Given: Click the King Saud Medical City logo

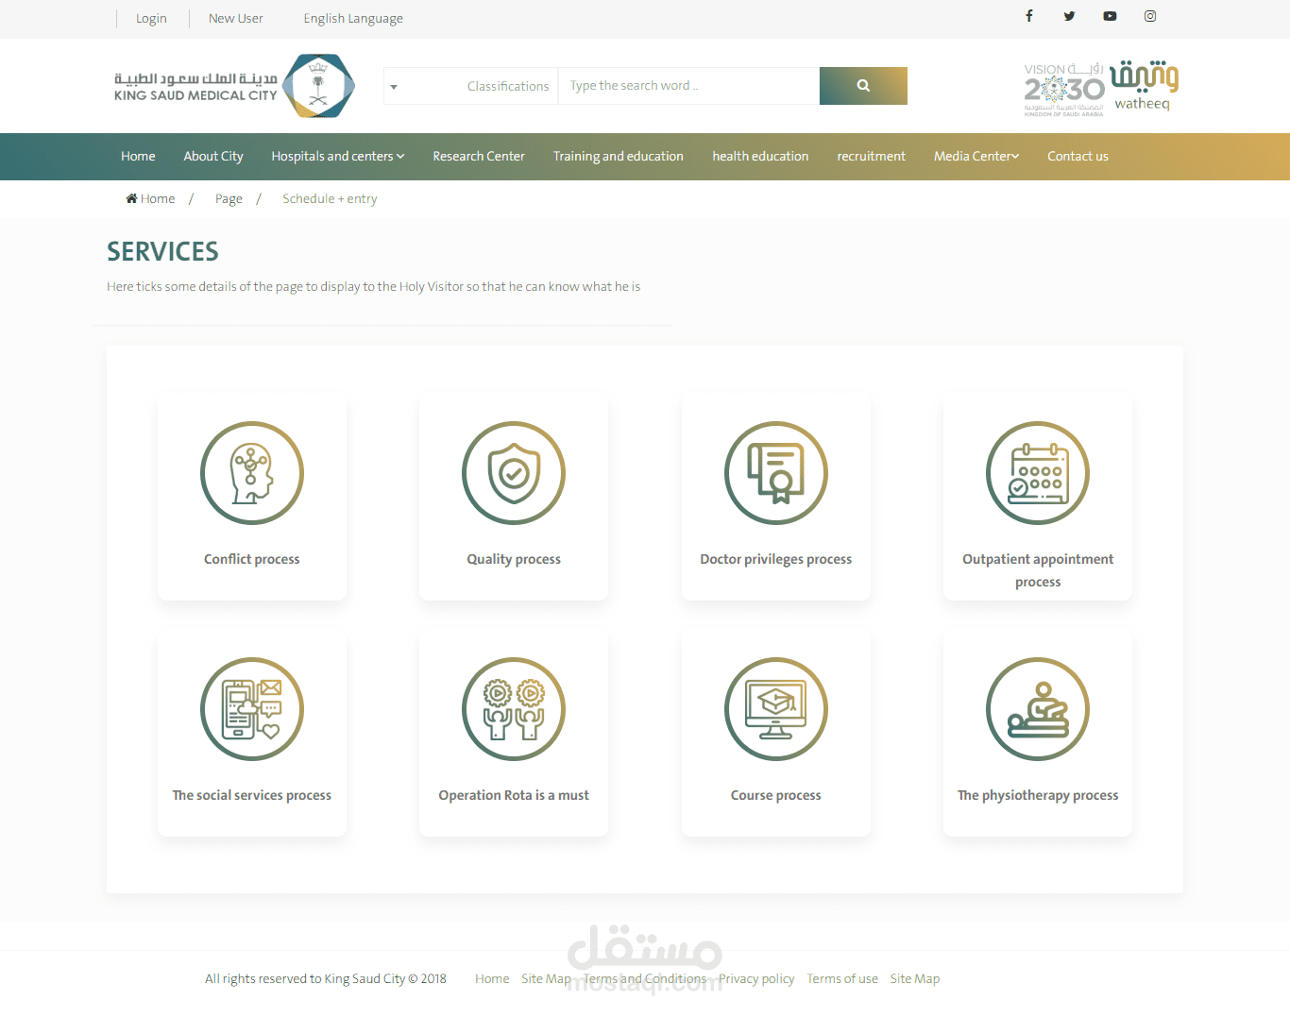Looking at the screenshot, I should (x=234, y=86).
